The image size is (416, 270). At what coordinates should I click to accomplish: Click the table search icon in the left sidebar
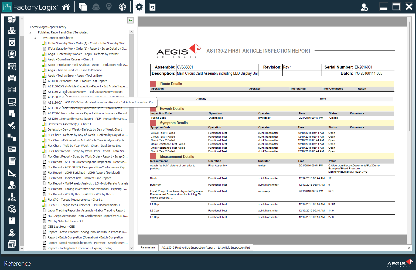pos(12,66)
